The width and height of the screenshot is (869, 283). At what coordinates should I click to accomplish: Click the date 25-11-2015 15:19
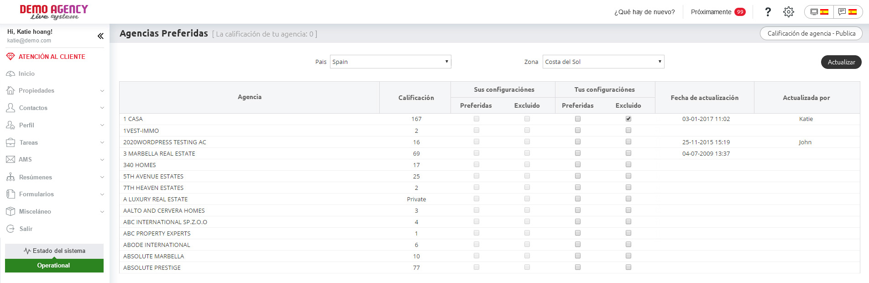click(x=706, y=142)
